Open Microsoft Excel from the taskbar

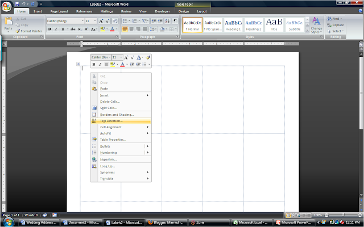[250, 222]
